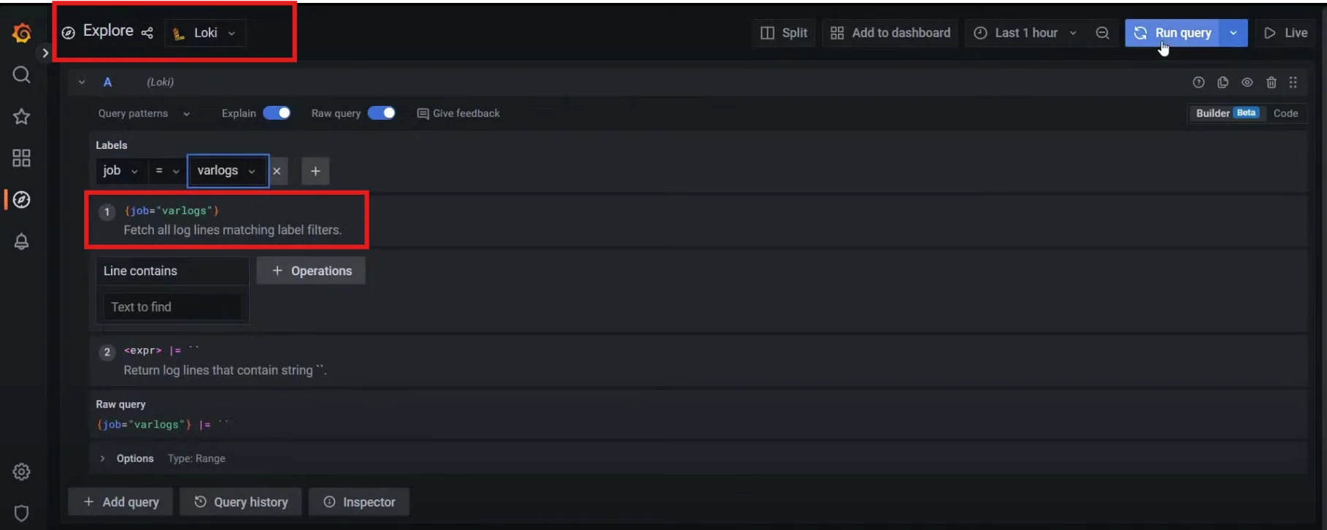Duplicate query A with copy icon
The height and width of the screenshot is (530, 1327).
(x=1223, y=82)
